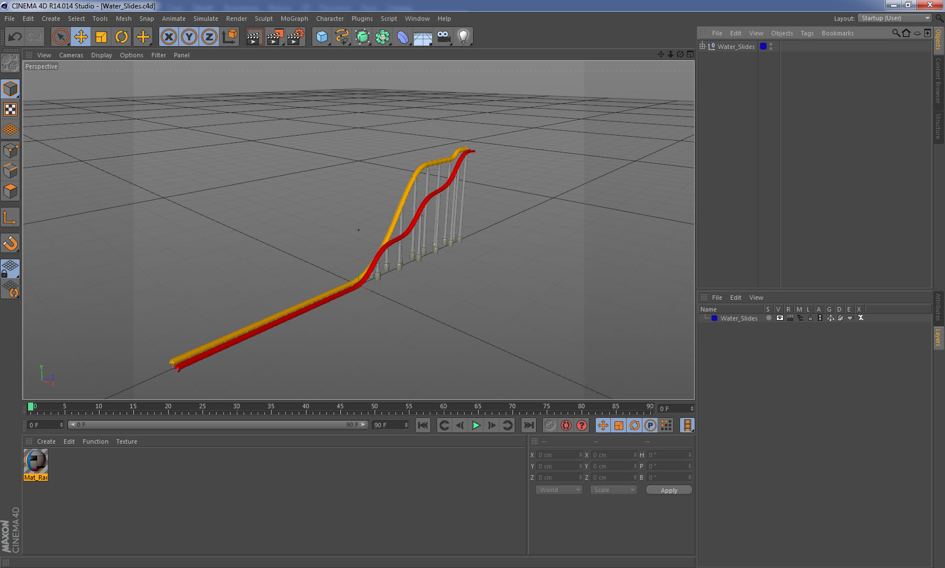Viewport: 945px width, 568px height.
Task: Click the blue Water_Slides layer color swatch
Action: click(x=714, y=318)
